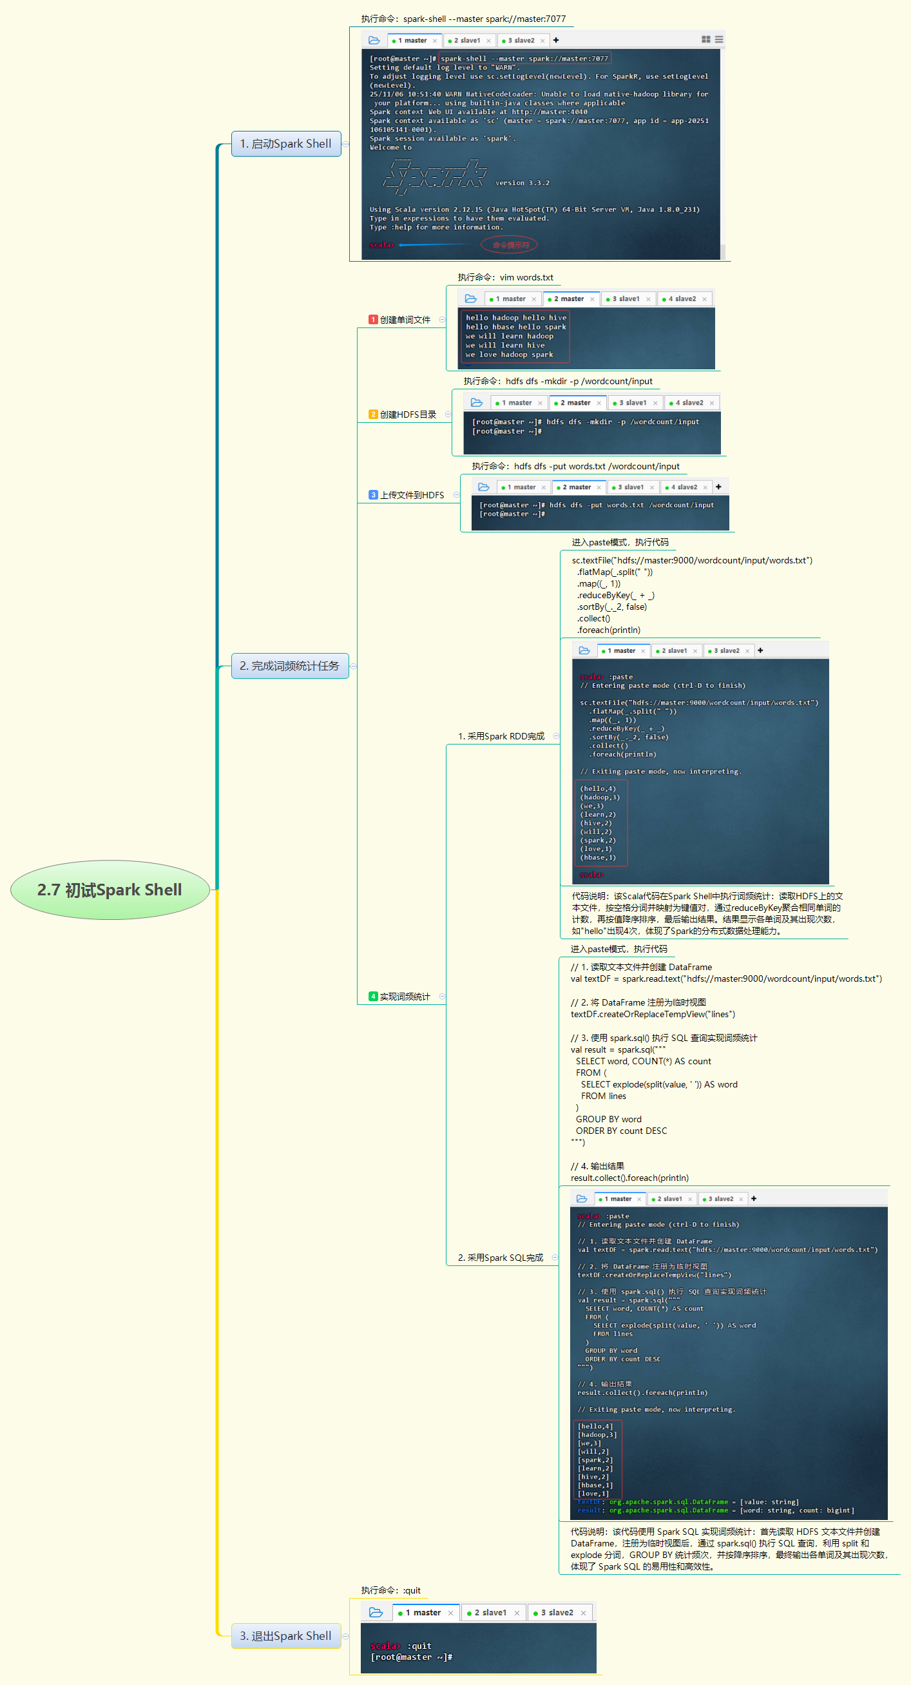Select the central topic 2.7 初试Spark Shell
Screen dimensions: 911x1685
(x=110, y=890)
